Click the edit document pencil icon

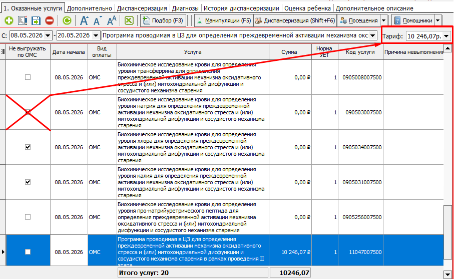pyautogui.click(x=23, y=20)
